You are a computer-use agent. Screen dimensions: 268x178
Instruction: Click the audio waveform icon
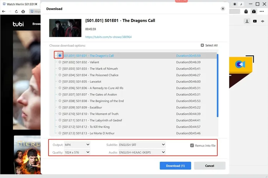(263, 21)
